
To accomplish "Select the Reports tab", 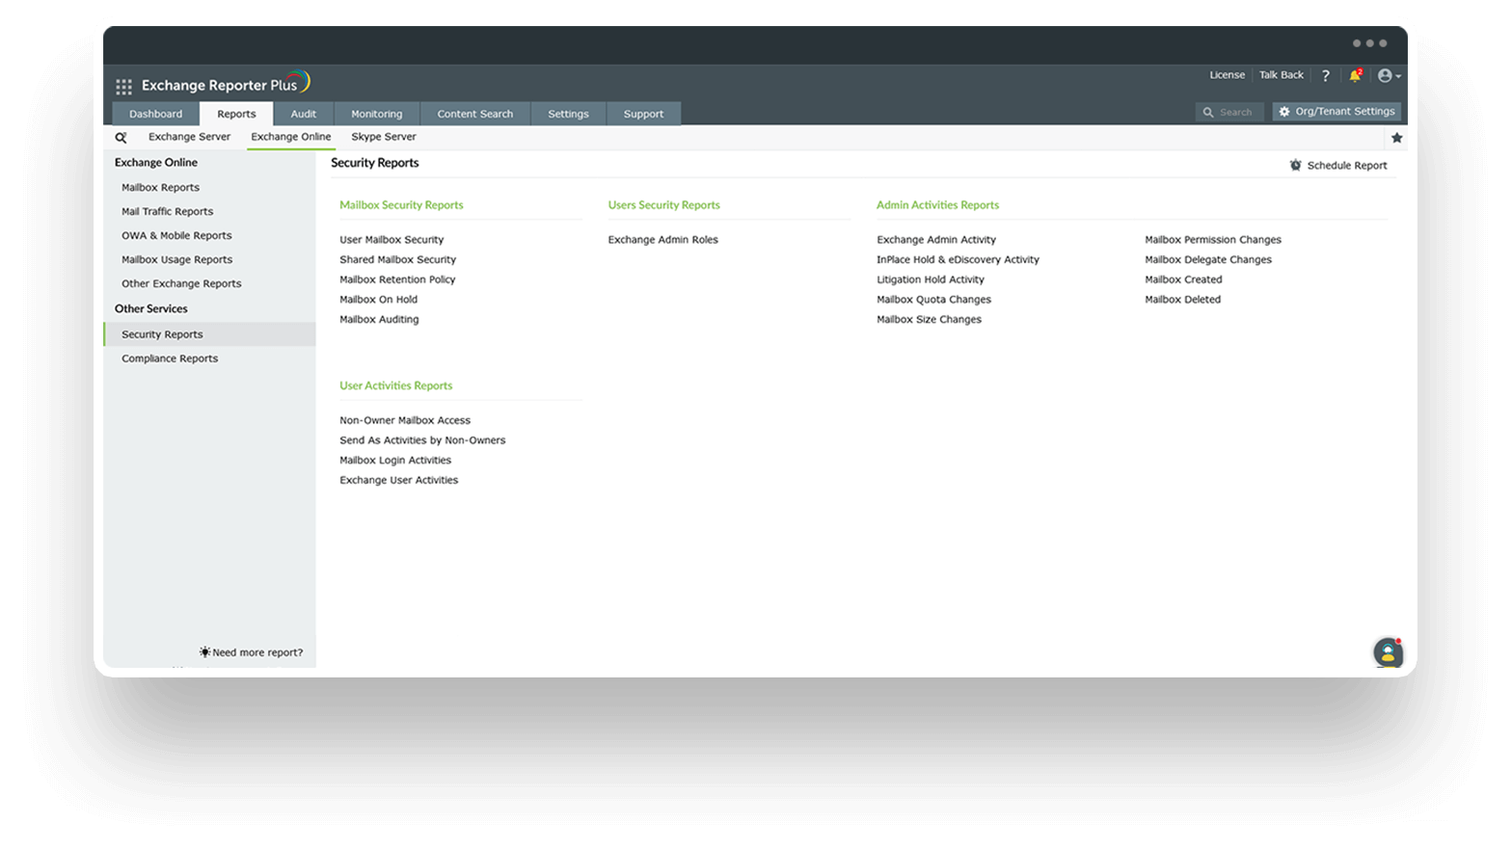I will pos(236,114).
